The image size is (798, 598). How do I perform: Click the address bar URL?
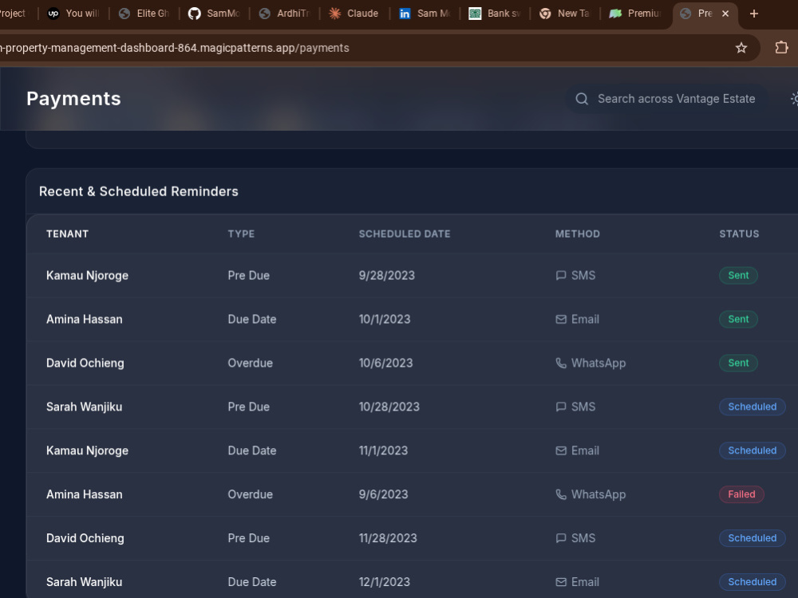click(175, 48)
